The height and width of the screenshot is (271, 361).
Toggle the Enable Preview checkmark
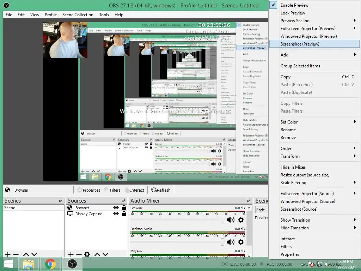[x=273, y=5]
